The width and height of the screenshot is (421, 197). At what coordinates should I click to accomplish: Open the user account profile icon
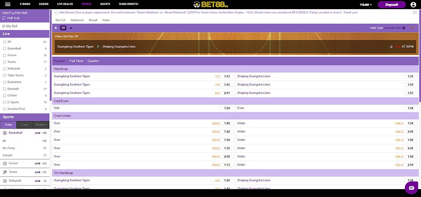point(413,4)
